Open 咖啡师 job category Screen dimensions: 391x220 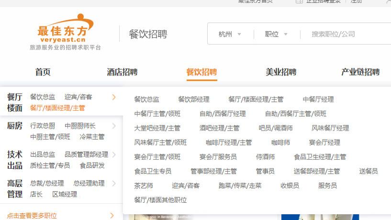[x=280, y=143]
